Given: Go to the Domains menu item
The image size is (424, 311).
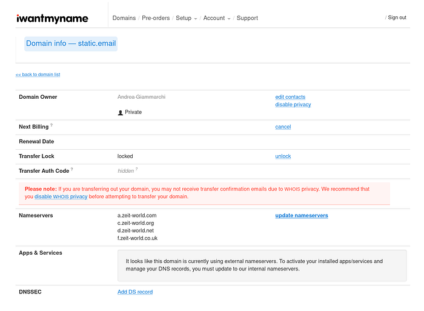Looking at the screenshot, I should [x=124, y=18].
